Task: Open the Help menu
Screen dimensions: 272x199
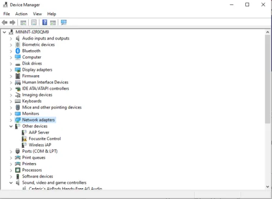Action: pos(52,14)
